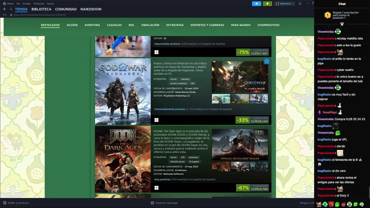Open the NAIKOSHON profile tab
This screenshot has height=208, width=370.
click(91, 9)
